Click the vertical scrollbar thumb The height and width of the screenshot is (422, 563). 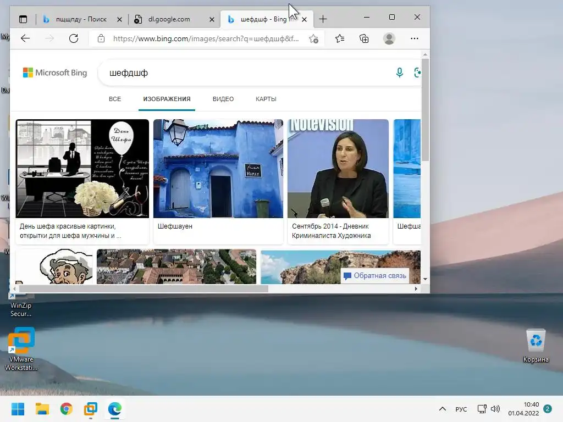click(x=425, y=110)
